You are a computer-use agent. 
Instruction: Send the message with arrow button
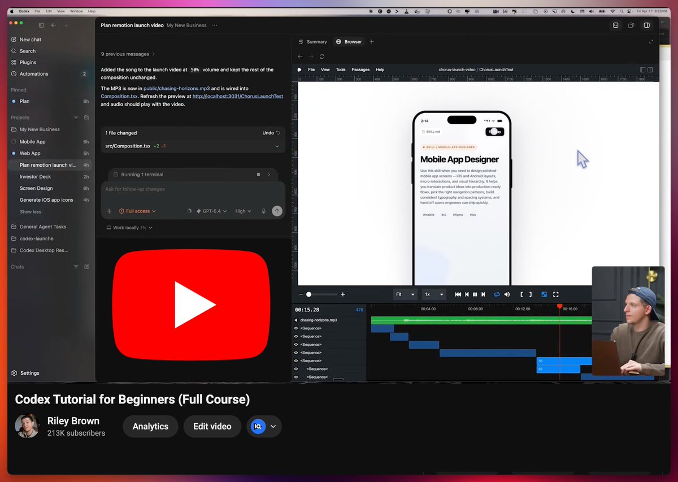(277, 211)
